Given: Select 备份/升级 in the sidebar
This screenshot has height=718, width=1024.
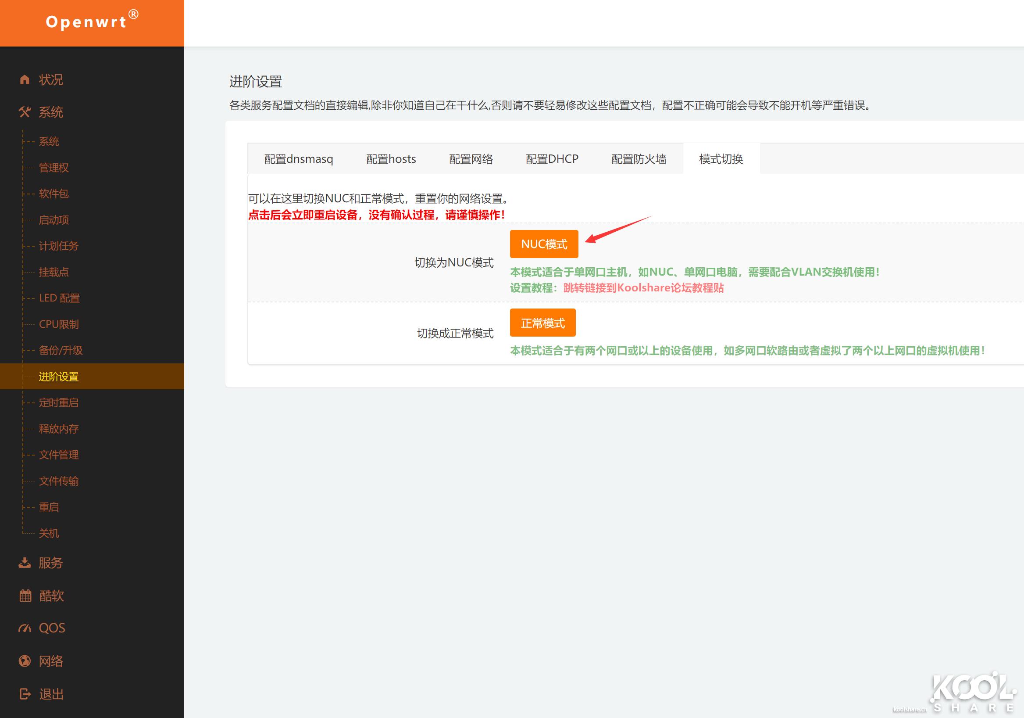Looking at the screenshot, I should [x=61, y=350].
